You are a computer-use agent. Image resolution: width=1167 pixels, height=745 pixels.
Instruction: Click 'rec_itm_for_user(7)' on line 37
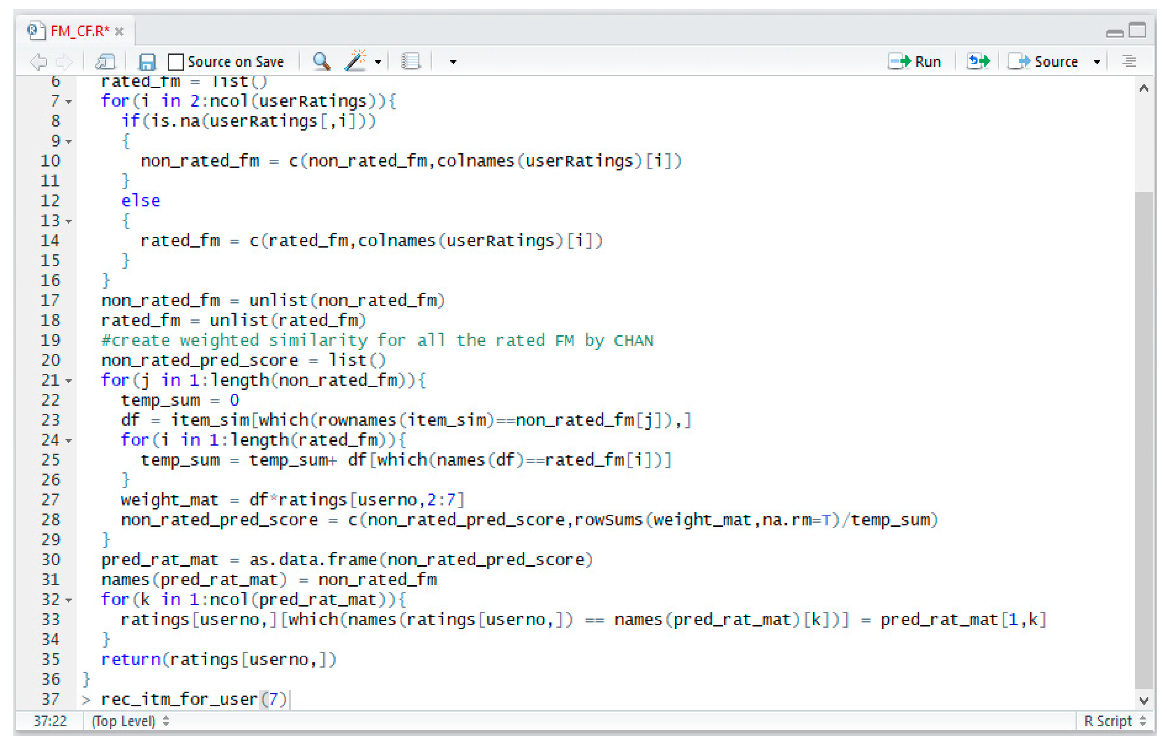pos(194,700)
